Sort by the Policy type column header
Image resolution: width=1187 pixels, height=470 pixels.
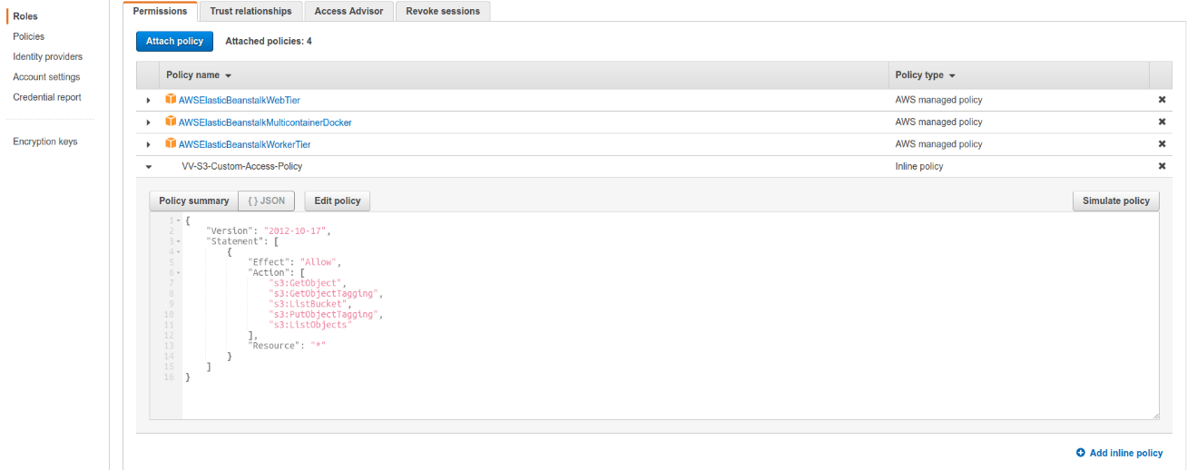(x=925, y=75)
